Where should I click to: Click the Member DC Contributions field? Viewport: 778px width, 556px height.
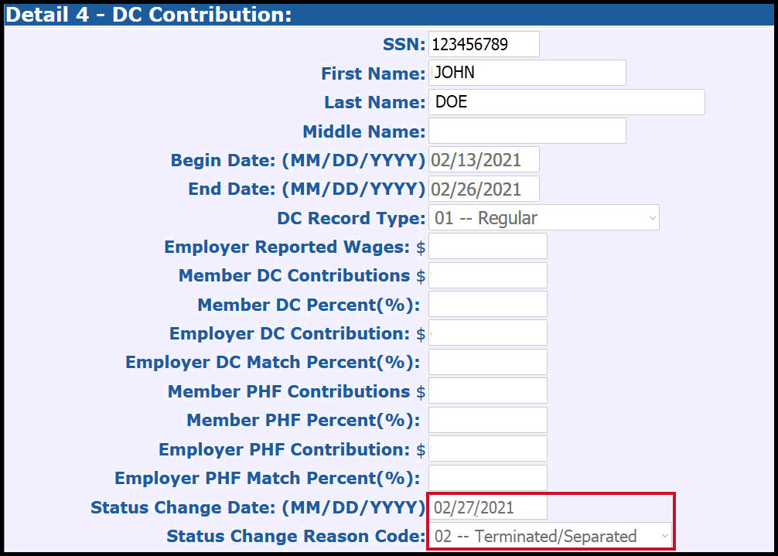coord(487,275)
